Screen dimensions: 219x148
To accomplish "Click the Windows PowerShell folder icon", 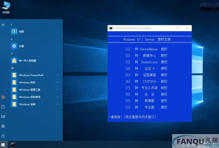I will point(14,75).
